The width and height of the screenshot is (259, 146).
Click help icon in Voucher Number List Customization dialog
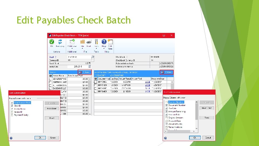click(x=165, y=138)
